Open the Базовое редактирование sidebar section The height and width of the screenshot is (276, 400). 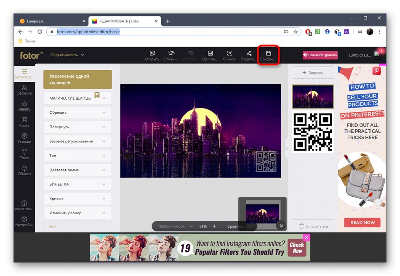coord(24,74)
